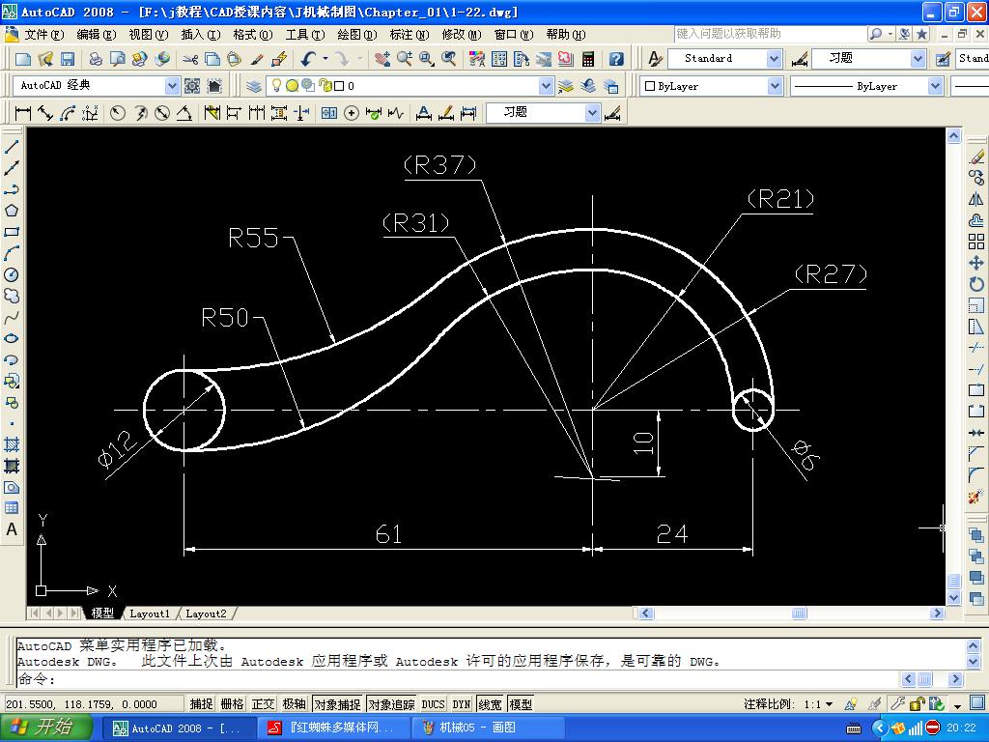Select the Line tool in the draw toolbar

(12, 147)
